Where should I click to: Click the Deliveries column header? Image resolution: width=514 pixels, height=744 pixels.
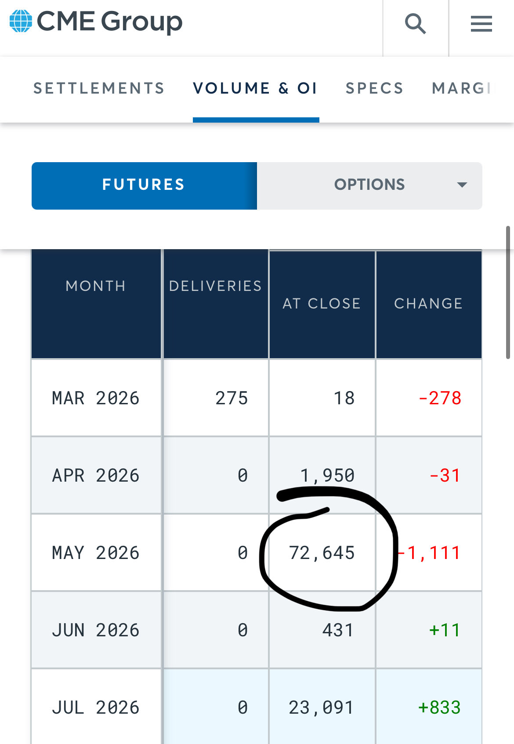(x=215, y=286)
